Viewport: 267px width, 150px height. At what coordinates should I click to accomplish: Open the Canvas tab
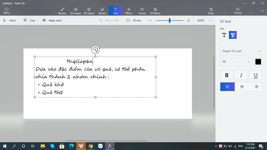coord(142,11)
